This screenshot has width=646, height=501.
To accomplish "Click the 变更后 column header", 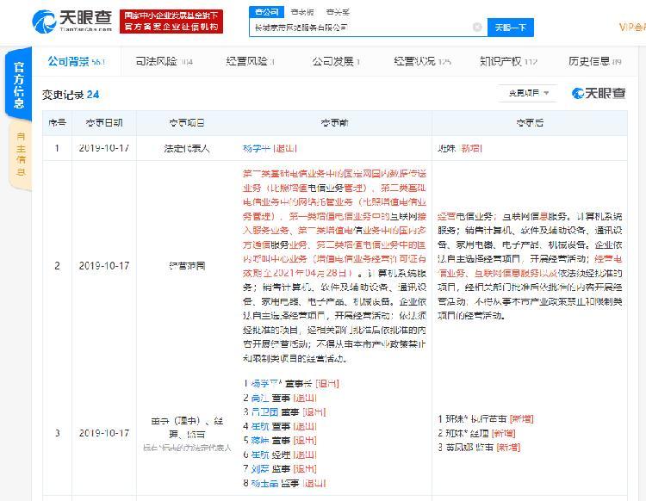I will tap(530, 123).
